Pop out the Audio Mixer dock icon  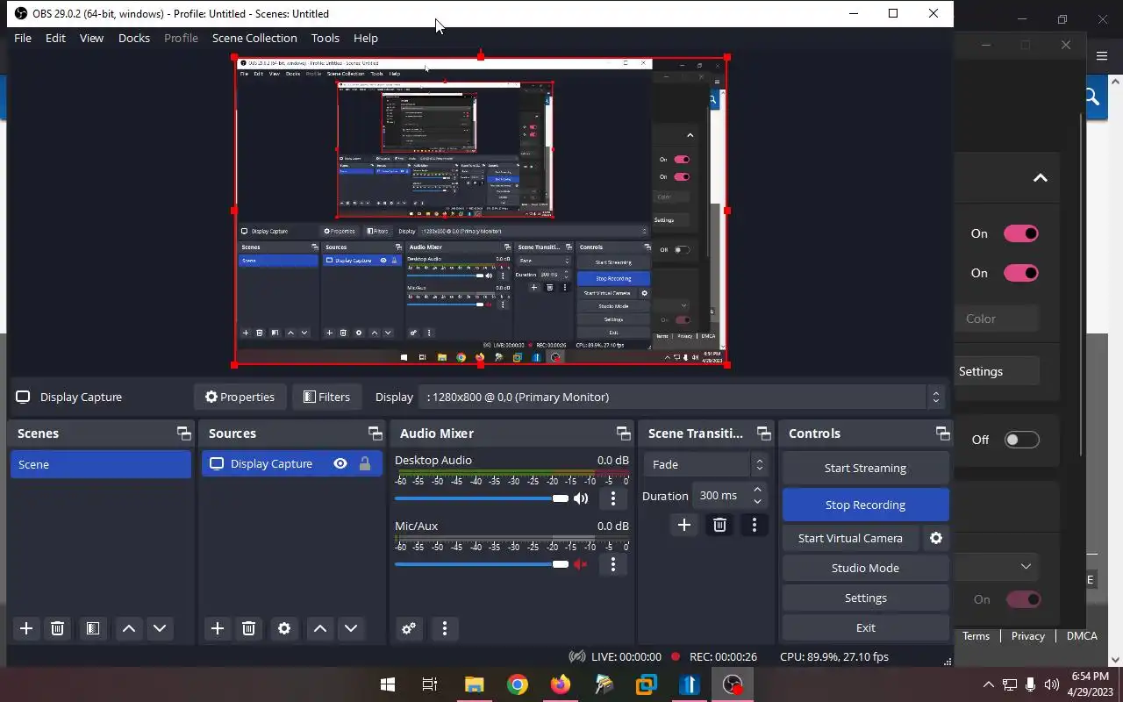[x=624, y=433]
